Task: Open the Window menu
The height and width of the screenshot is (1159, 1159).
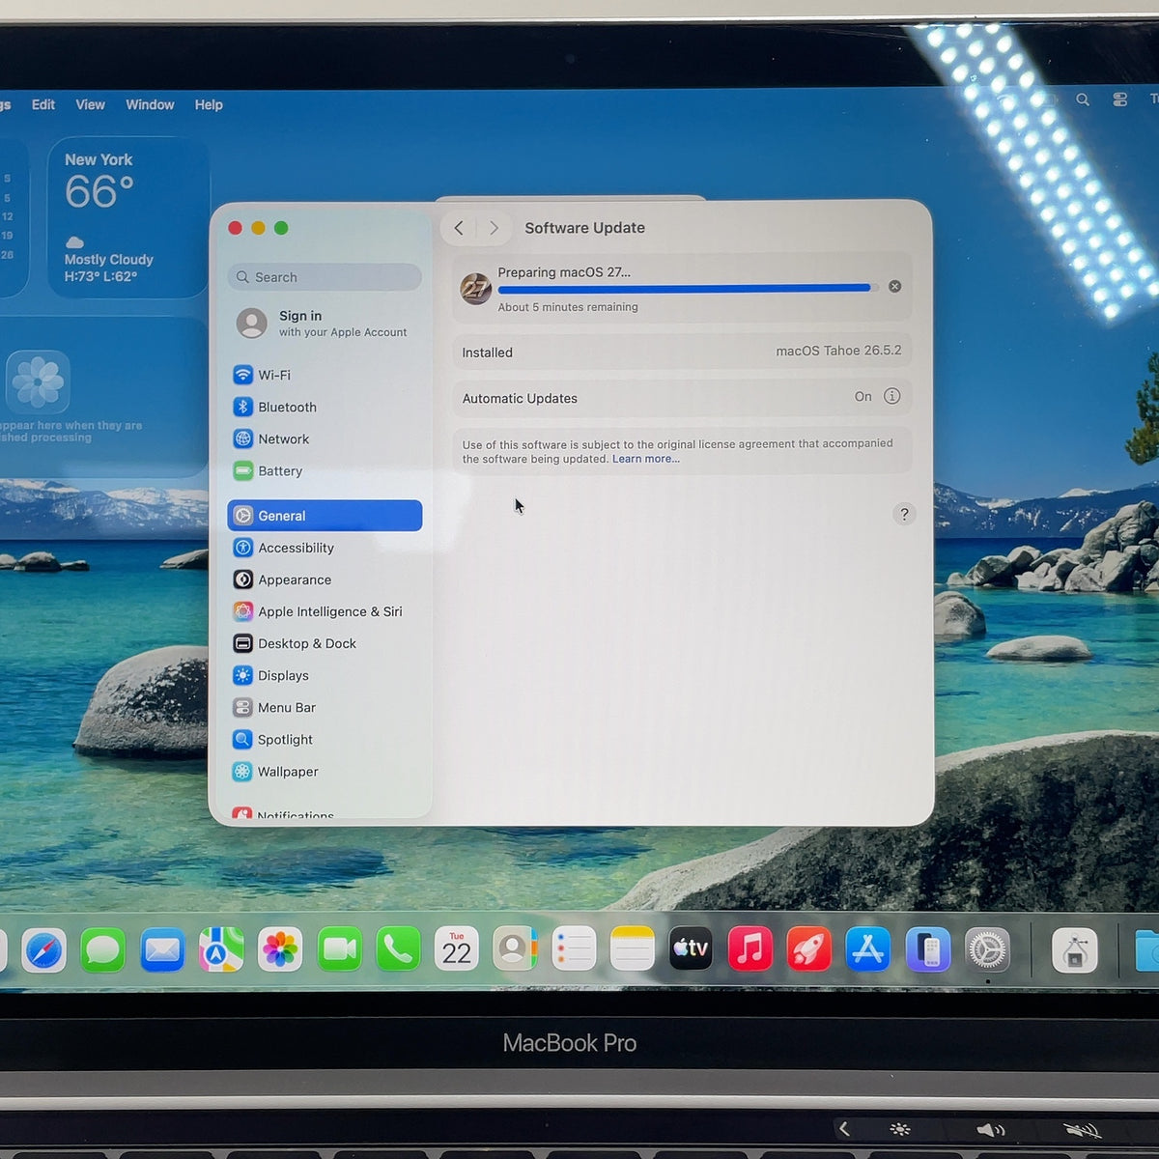Action: (150, 104)
